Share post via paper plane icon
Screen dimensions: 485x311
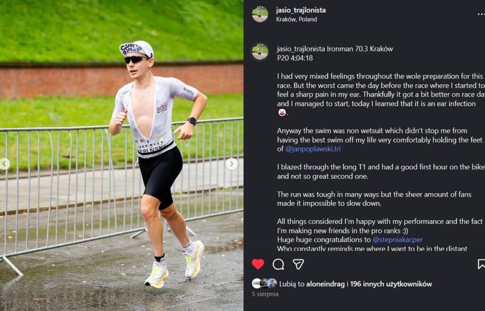pos(298,264)
